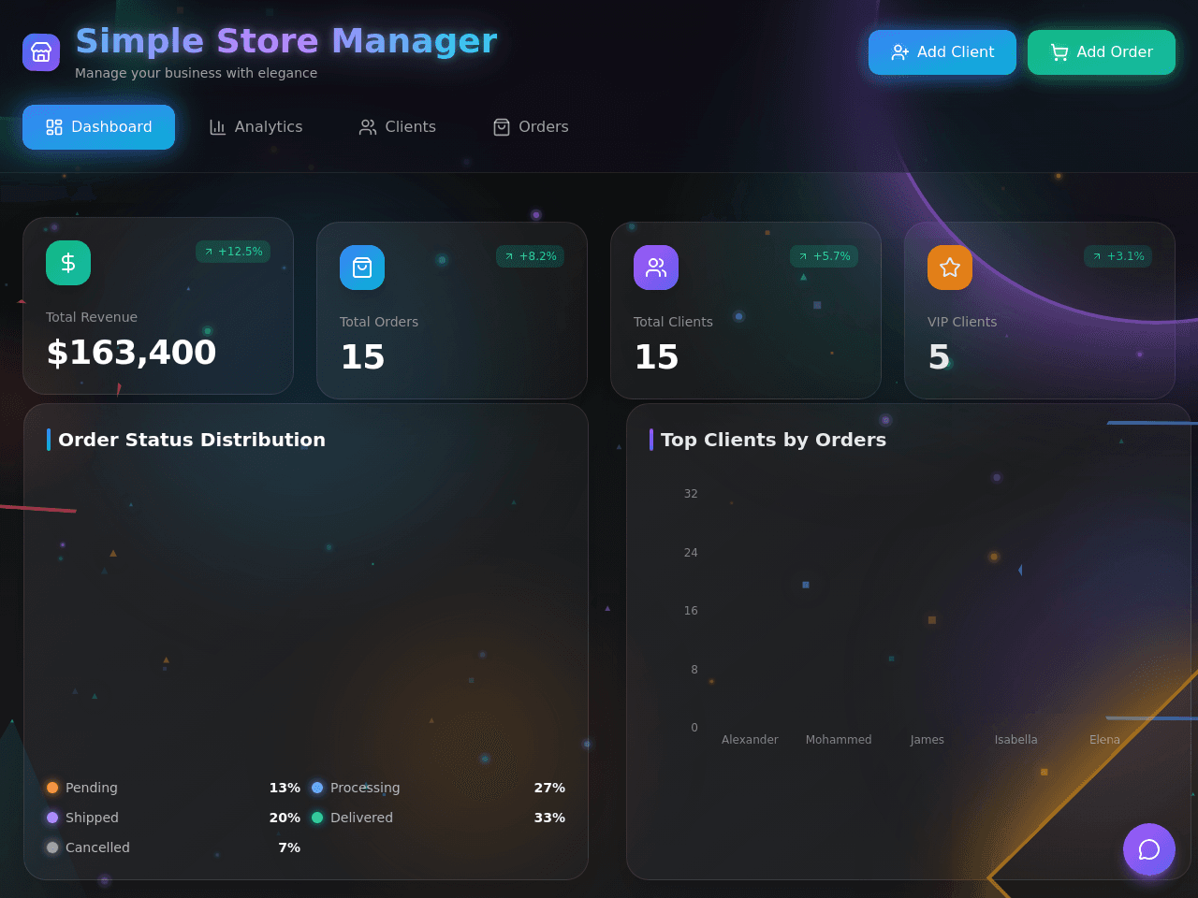Click the 24 y-axis tick label
Viewport: 1198px width, 898px height.
coord(691,553)
